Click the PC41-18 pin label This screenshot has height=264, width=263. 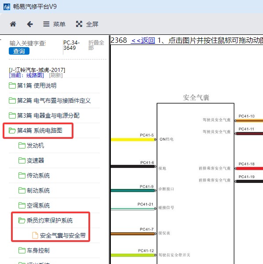tap(247, 164)
